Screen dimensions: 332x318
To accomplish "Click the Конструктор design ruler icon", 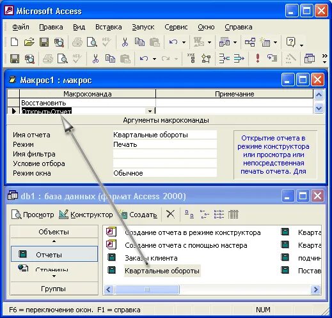I will (x=63, y=215).
